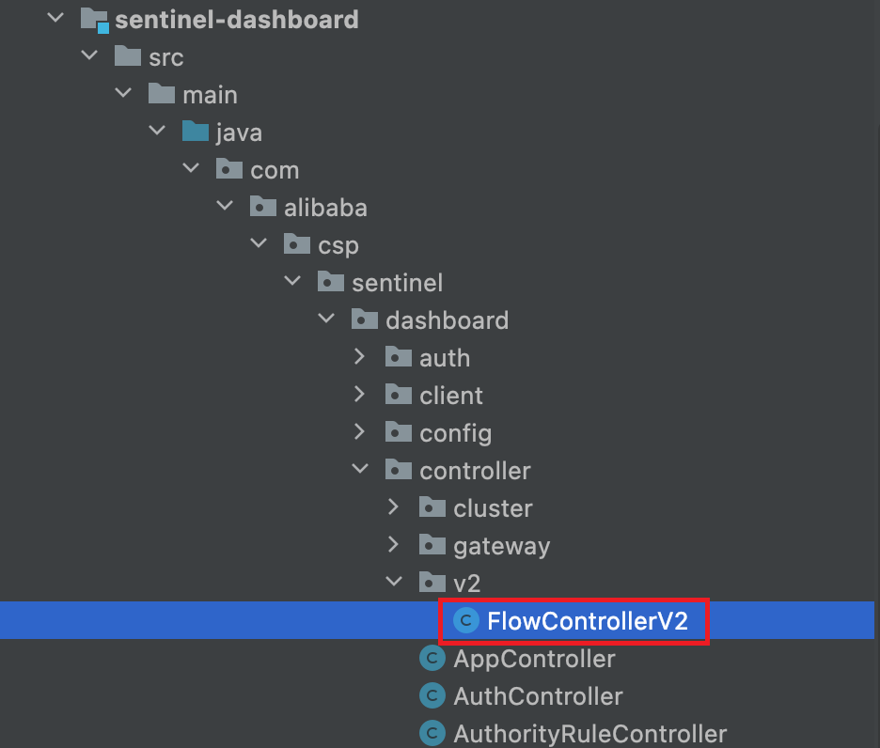The width and height of the screenshot is (880, 748).
Task: Collapse the src folder chevron
Action: coord(89,55)
